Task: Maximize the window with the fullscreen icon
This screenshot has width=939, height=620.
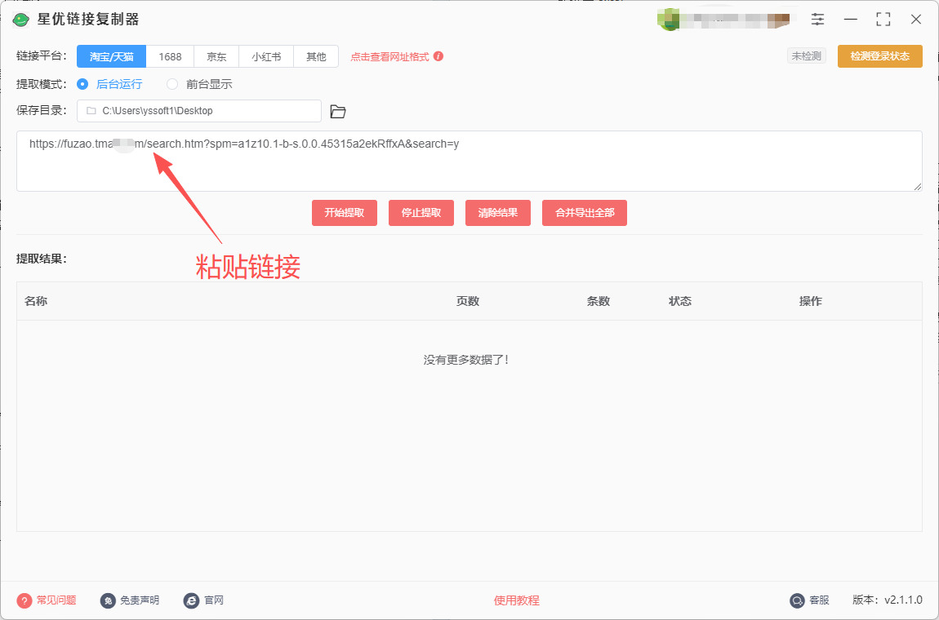Action: click(883, 19)
